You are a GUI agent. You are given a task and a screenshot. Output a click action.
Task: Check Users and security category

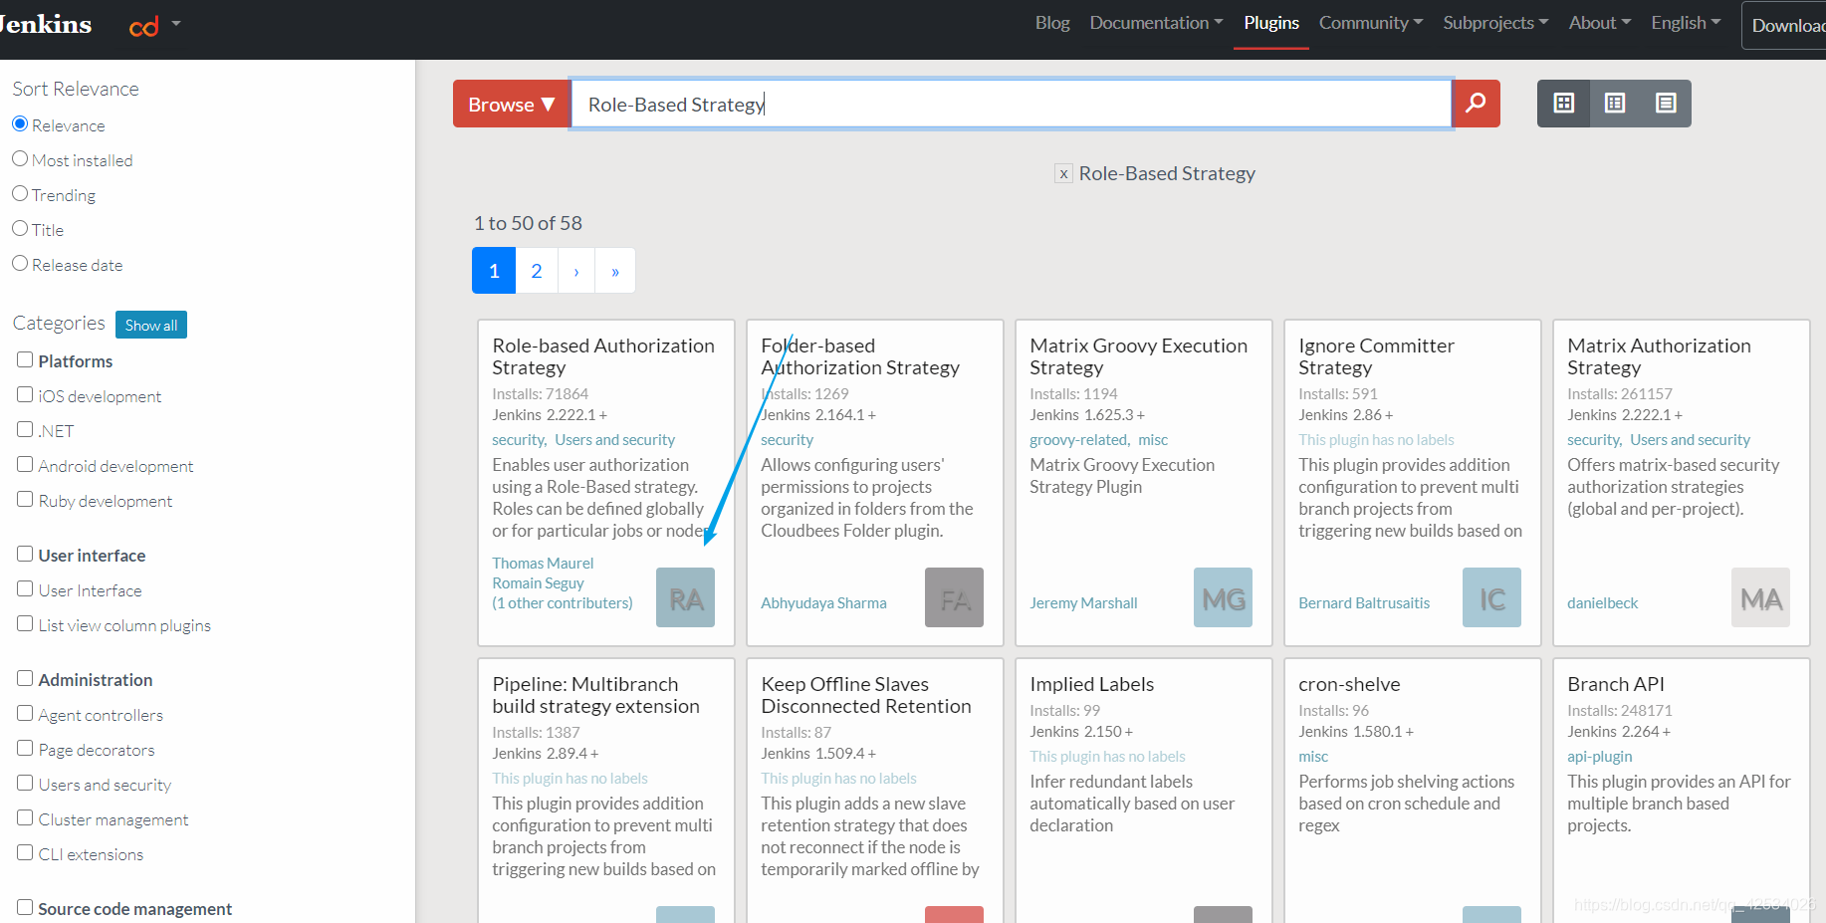[x=25, y=783]
